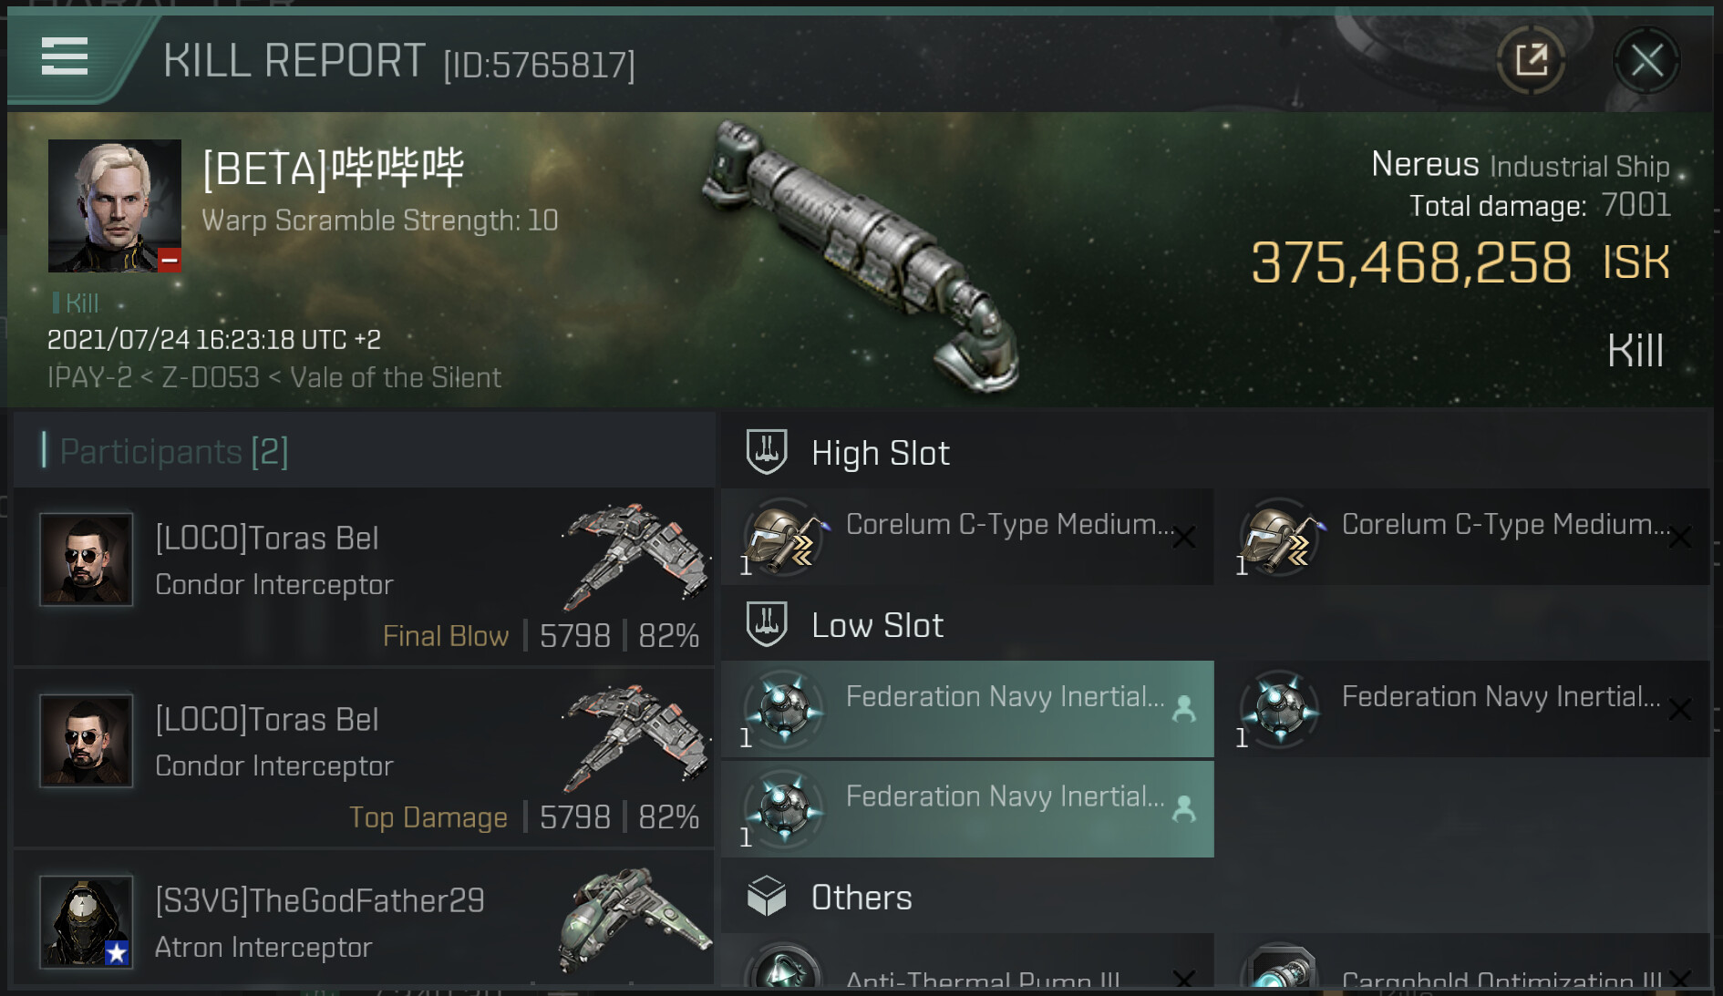Click the Others section header
The height and width of the screenshot is (996, 1723).
click(x=861, y=898)
